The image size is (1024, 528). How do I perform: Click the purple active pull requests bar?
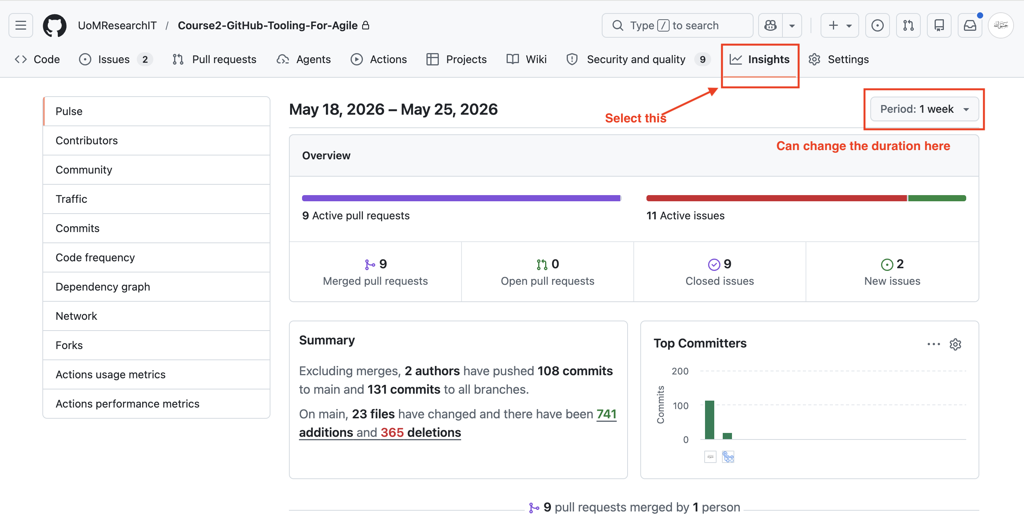click(461, 198)
